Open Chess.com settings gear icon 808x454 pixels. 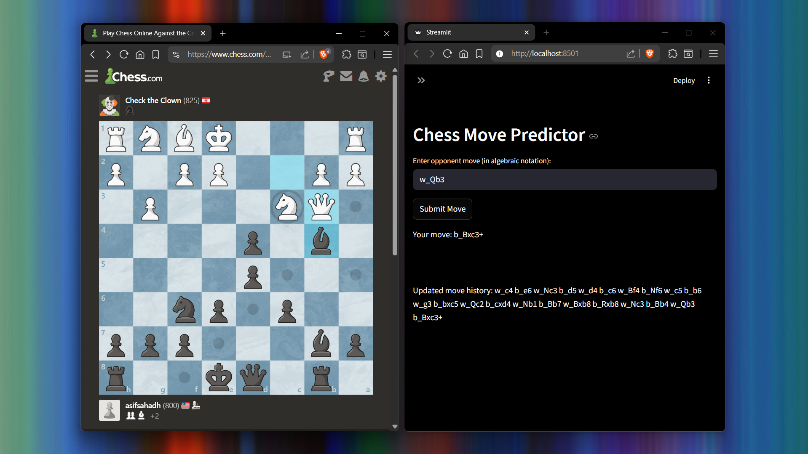pos(381,76)
